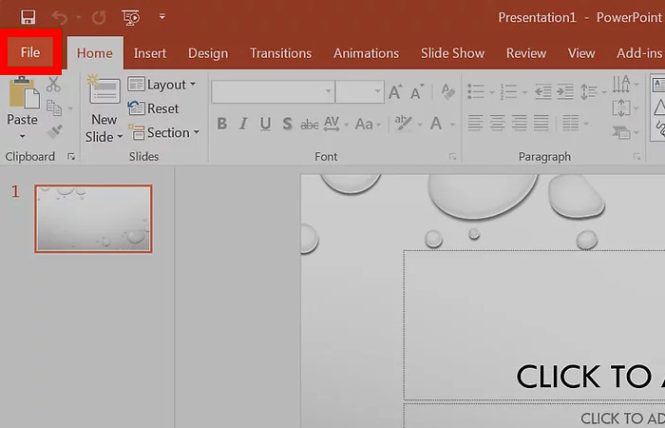Click into the font name box
Viewport: 665px width, 428px height.
(273, 91)
